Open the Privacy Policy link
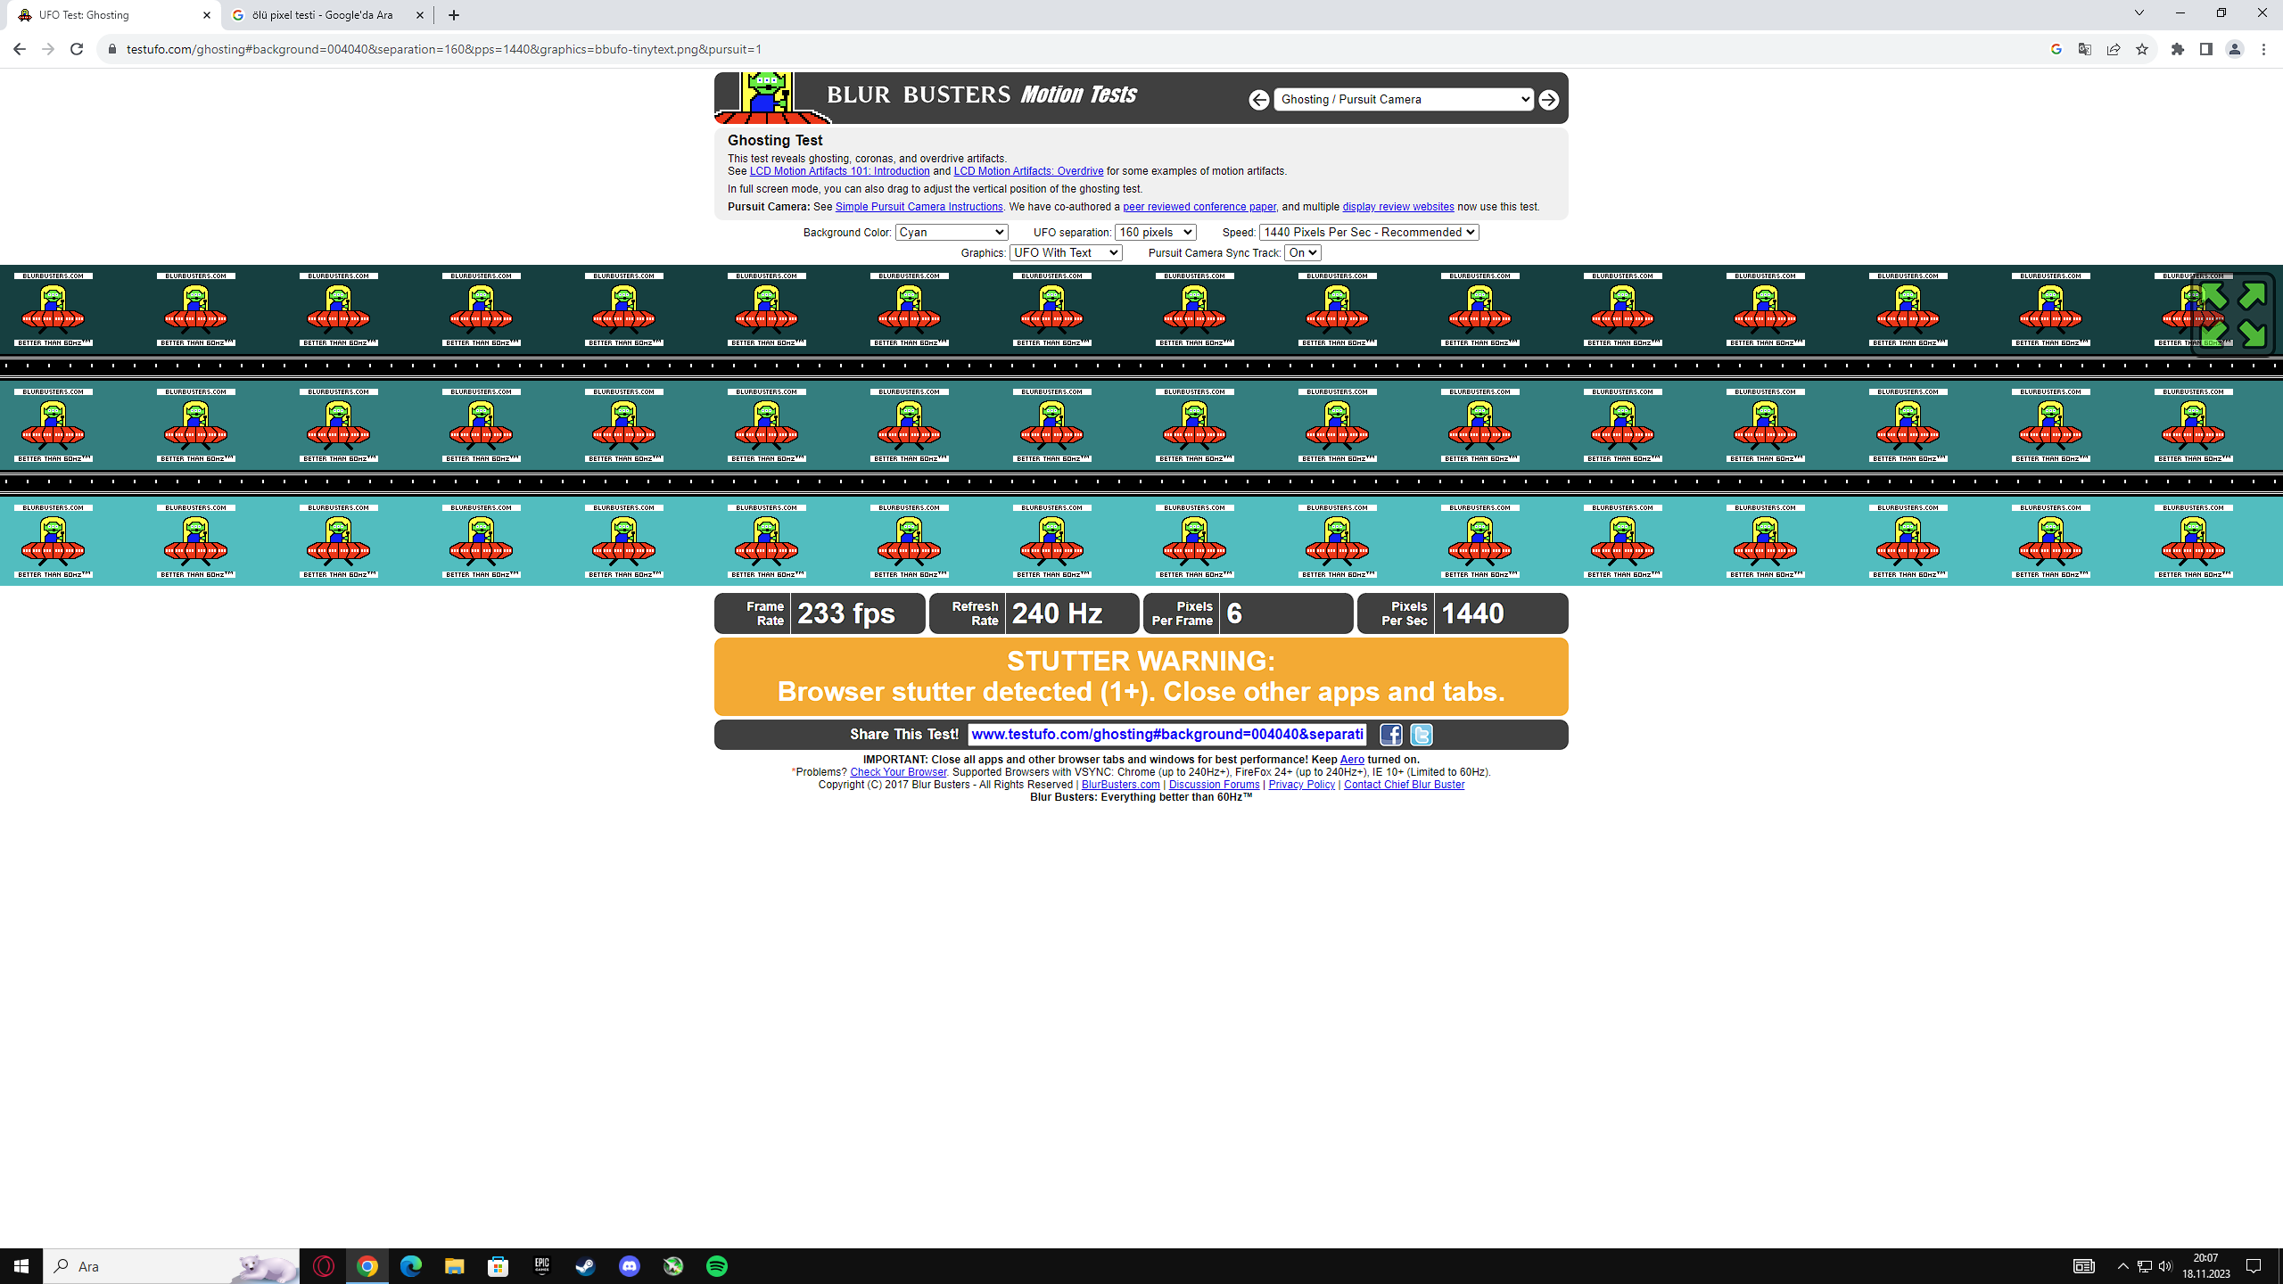Screen dimensions: 2283x1284 click(1301, 785)
